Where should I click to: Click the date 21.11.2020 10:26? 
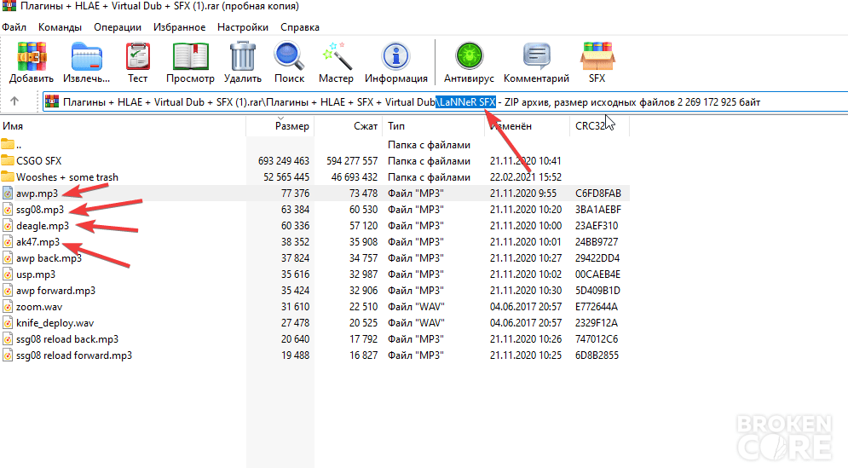(x=526, y=339)
